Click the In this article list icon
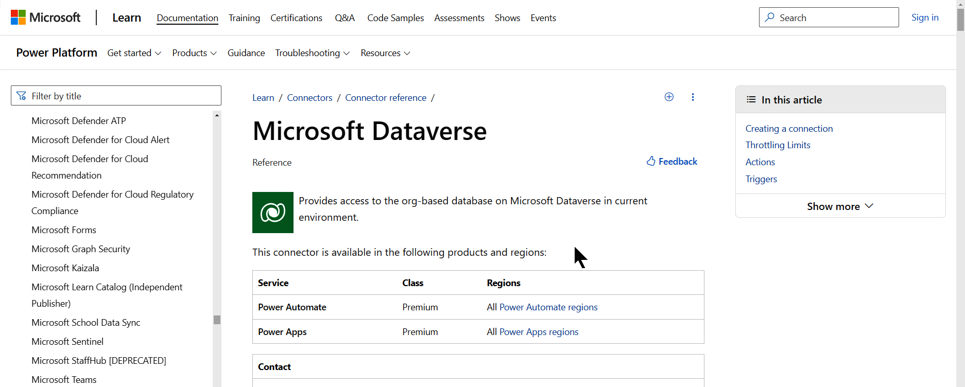This screenshot has height=387, width=965. coord(751,100)
